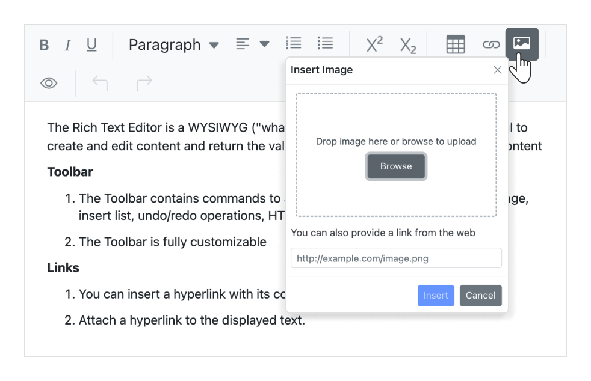This screenshot has height=381, width=591.
Task: Insert a bulleted list
Action: coord(325,43)
